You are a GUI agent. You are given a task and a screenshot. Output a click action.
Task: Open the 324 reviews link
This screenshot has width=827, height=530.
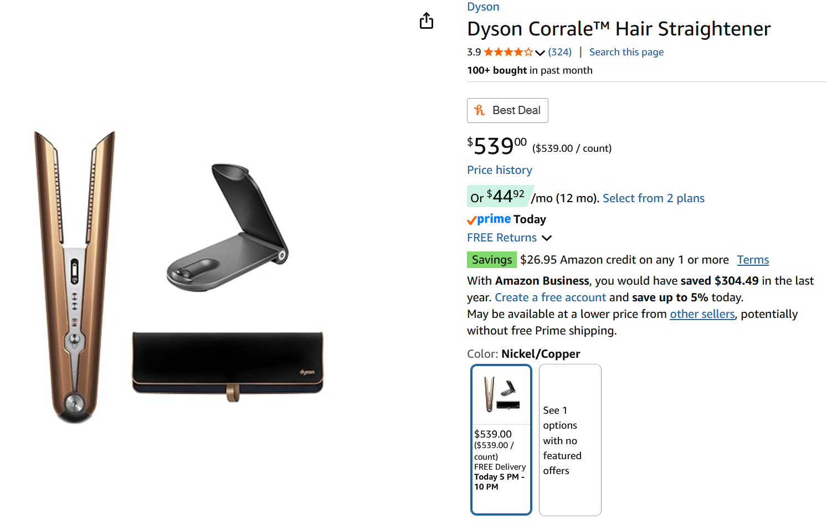click(x=559, y=52)
